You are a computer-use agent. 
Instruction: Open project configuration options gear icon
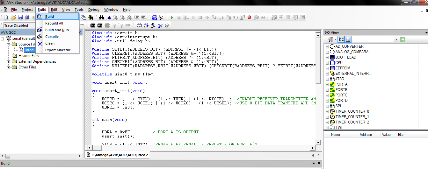tap(167, 25)
